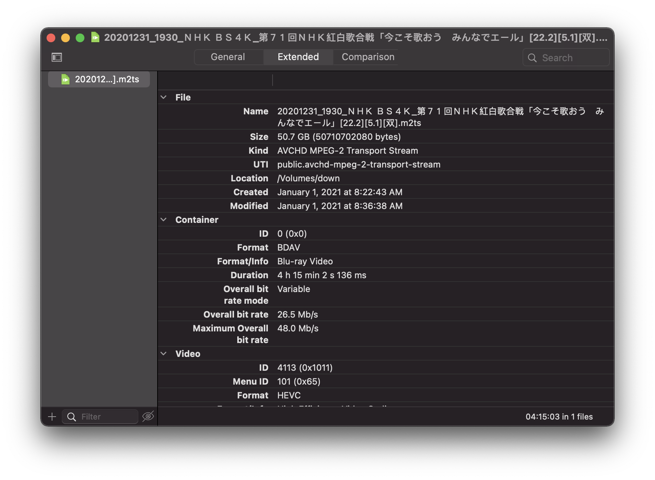Click AVCHD MPEG-2 Transport Stream value

(x=348, y=151)
